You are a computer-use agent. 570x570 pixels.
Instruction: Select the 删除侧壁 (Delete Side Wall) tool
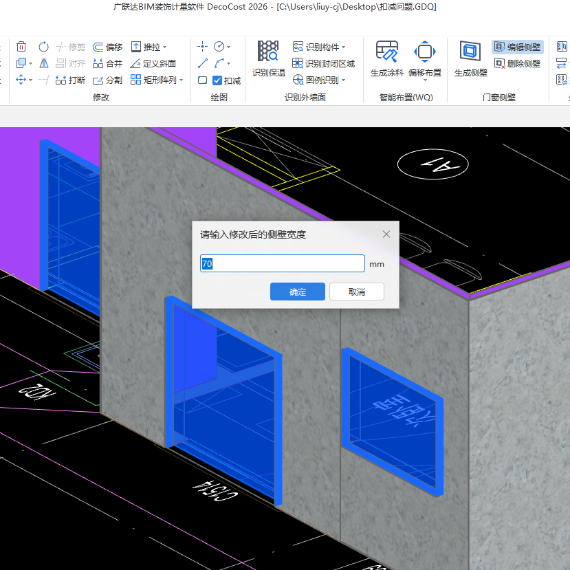point(517,63)
